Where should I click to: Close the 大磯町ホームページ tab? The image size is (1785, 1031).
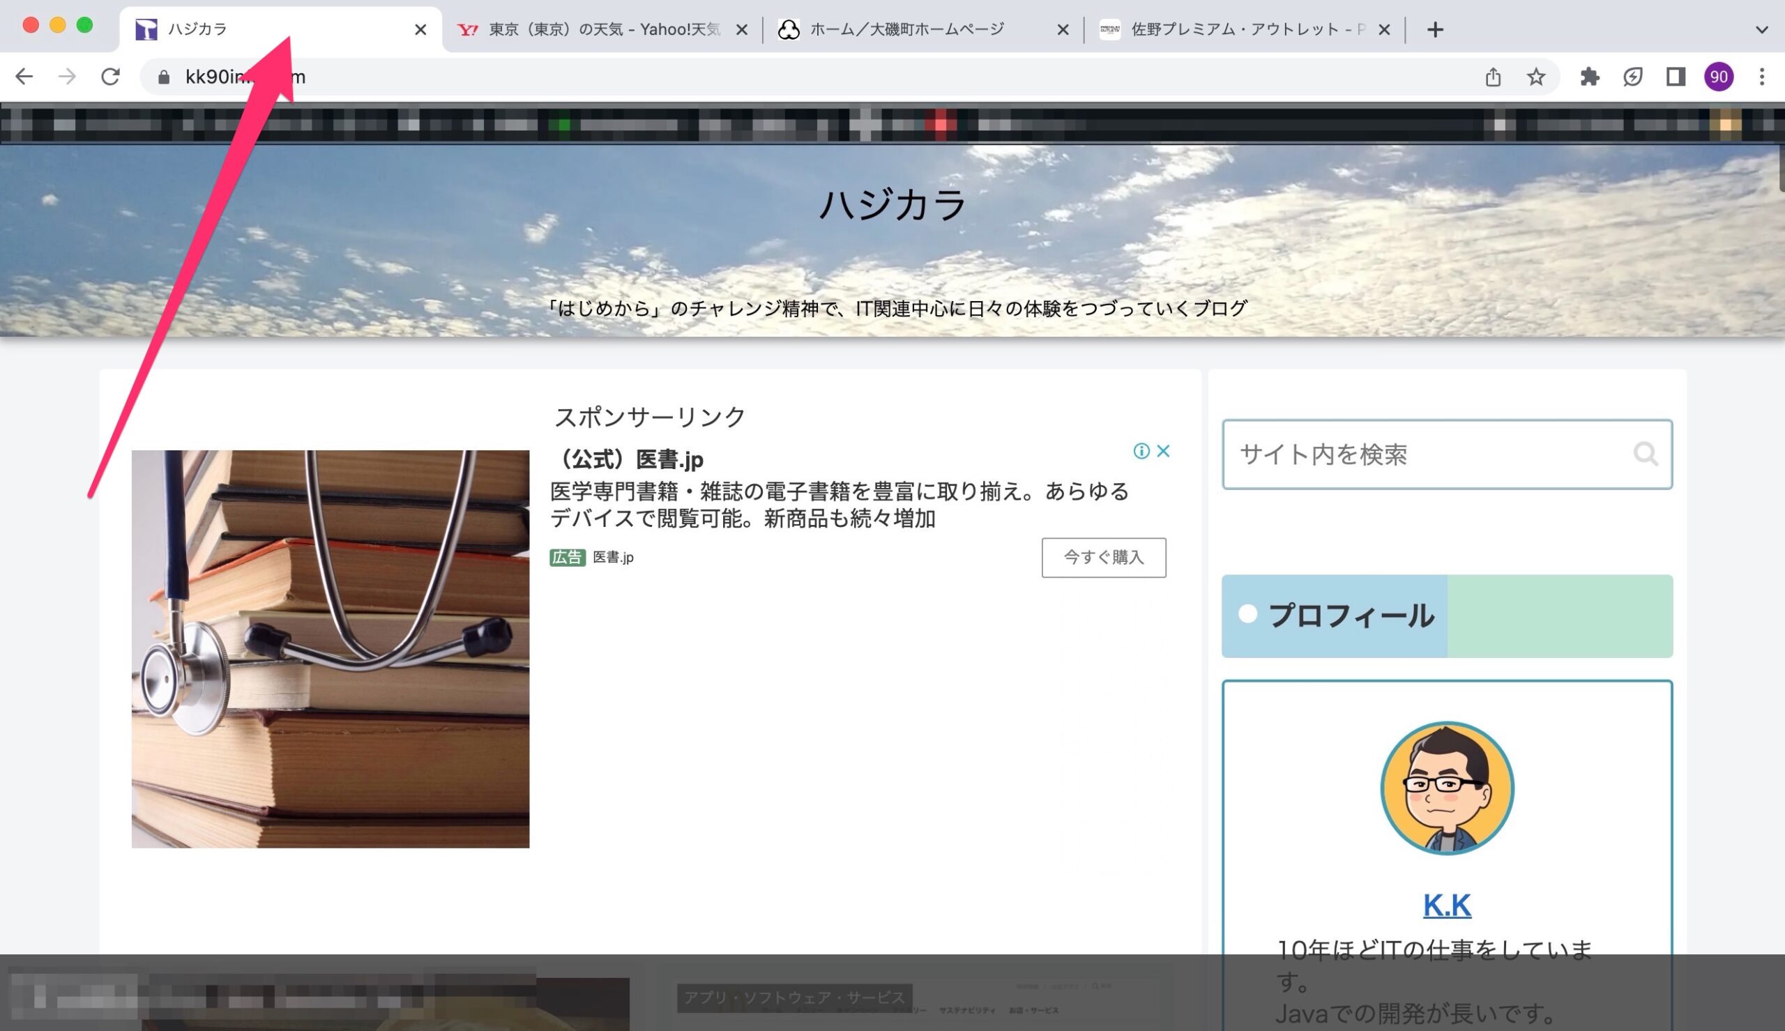click(x=1063, y=30)
